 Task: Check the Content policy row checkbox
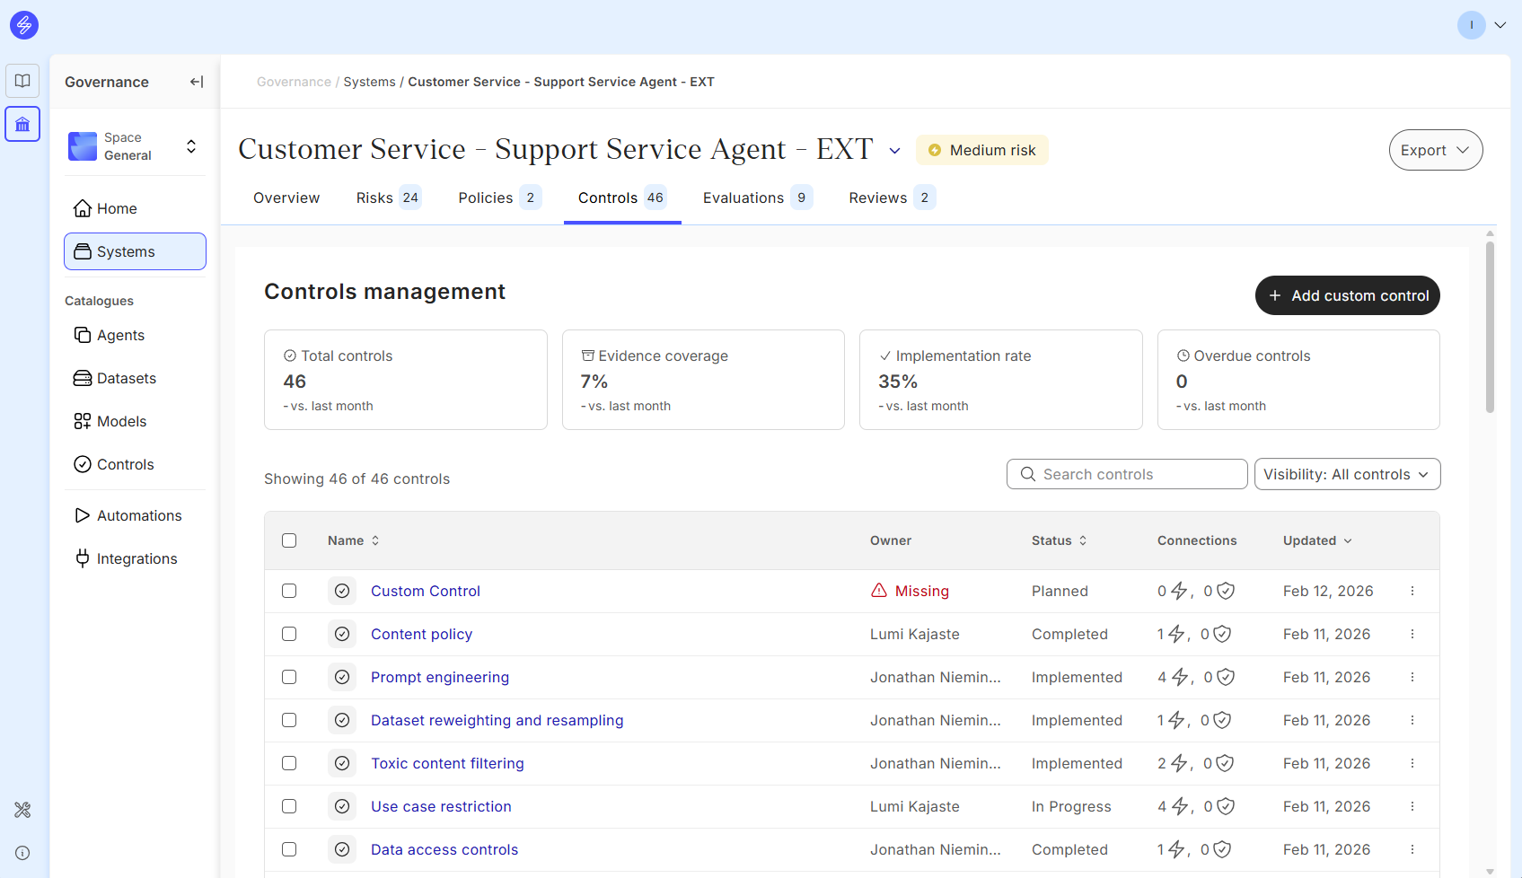click(x=289, y=634)
